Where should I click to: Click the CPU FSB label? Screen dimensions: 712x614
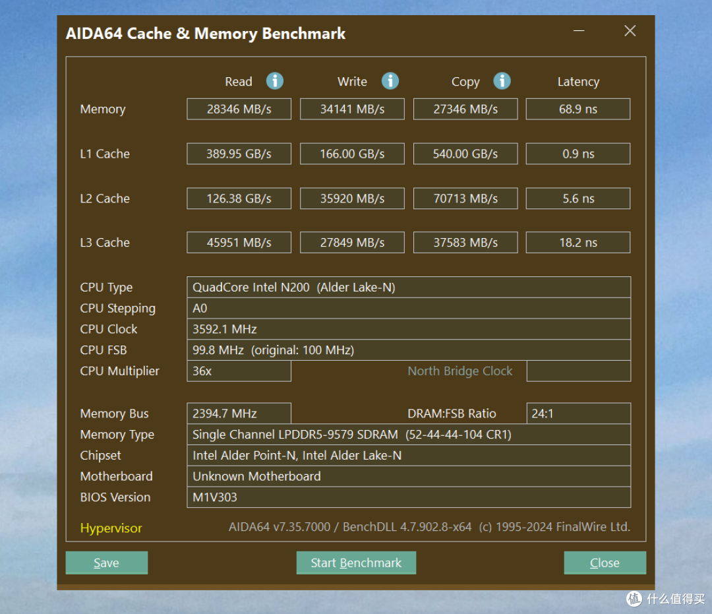104,350
